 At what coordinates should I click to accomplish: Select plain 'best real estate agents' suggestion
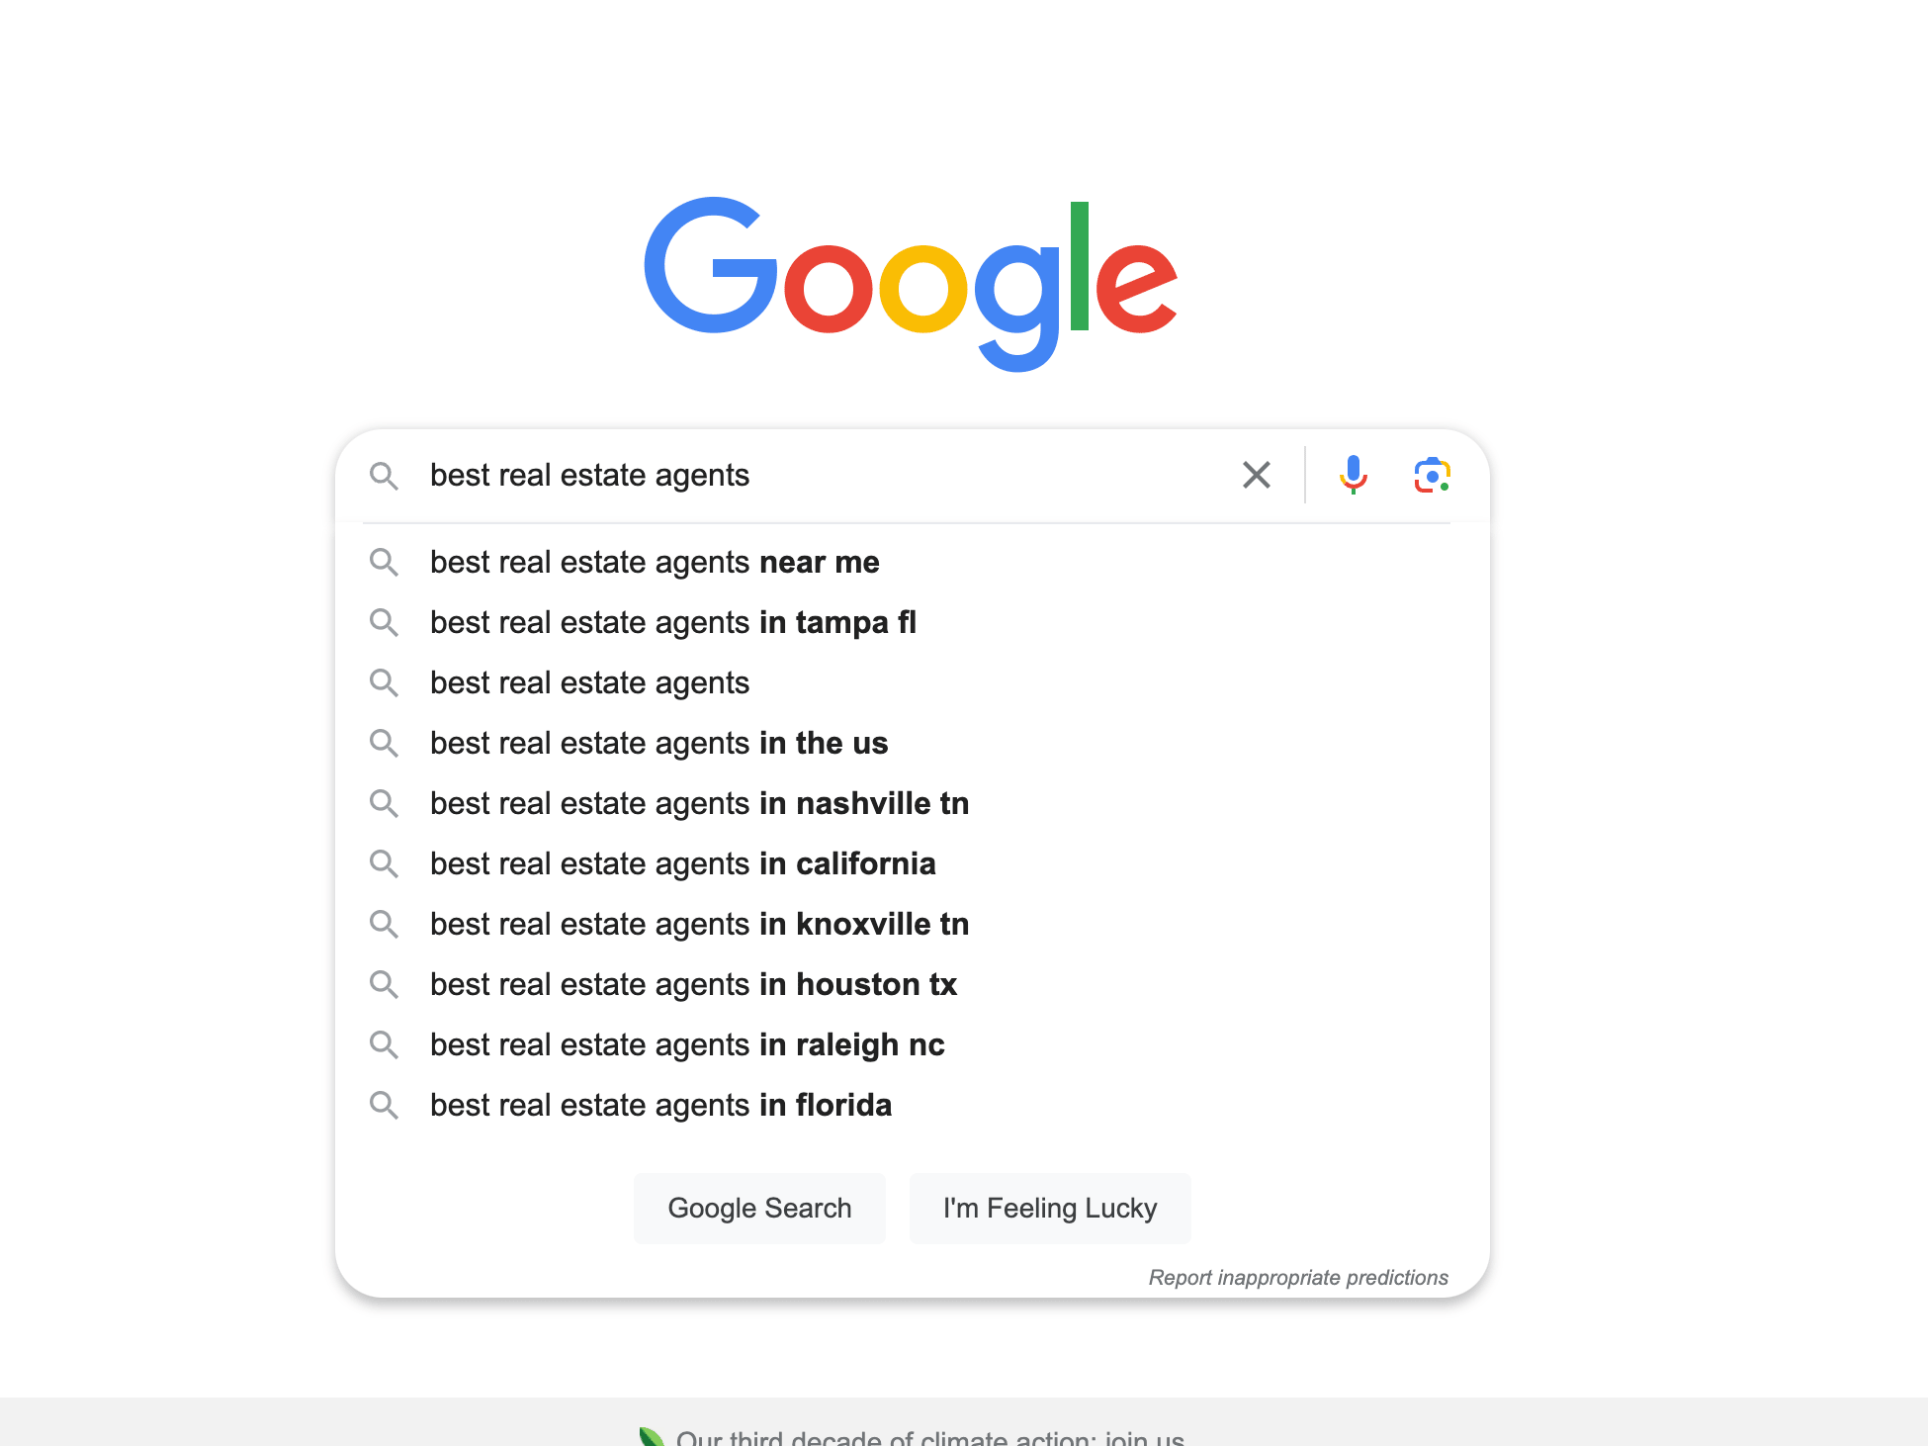pyautogui.click(x=912, y=683)
